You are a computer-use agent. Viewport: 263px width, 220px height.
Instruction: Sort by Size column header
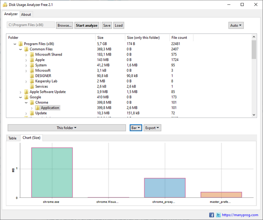point(110,38)
